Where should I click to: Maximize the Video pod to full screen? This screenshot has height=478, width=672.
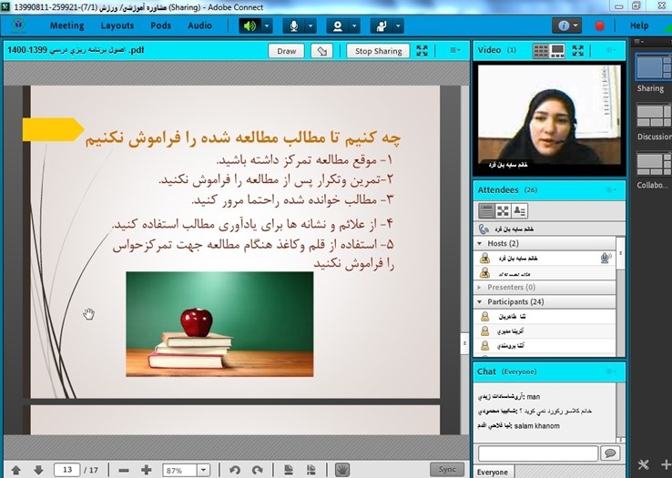click(x=577, y=51)
